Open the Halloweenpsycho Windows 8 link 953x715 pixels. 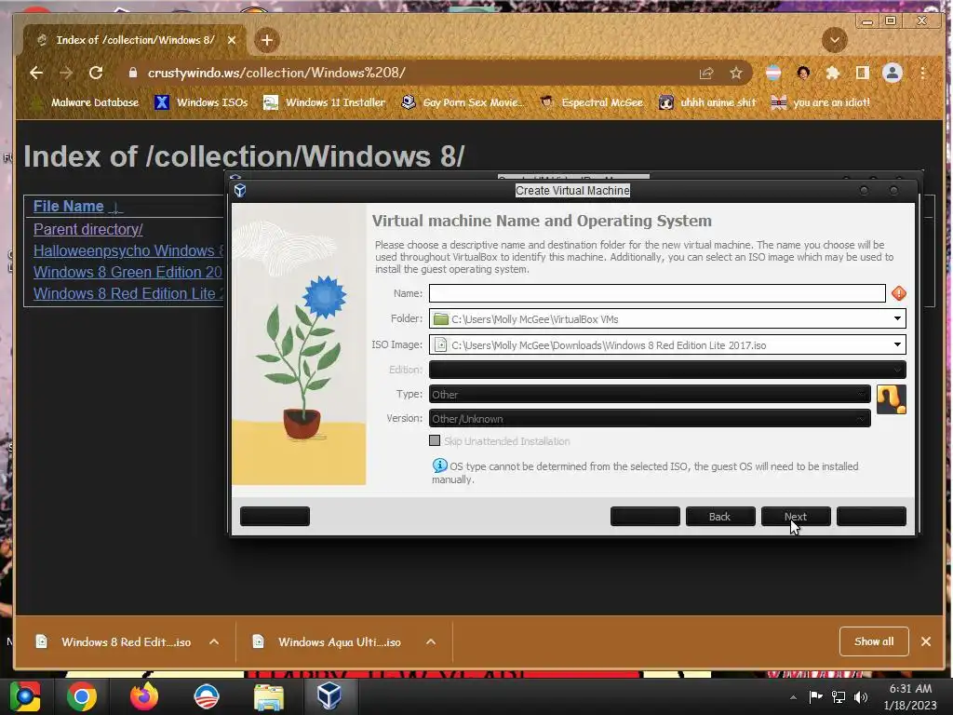pos(128,250)
